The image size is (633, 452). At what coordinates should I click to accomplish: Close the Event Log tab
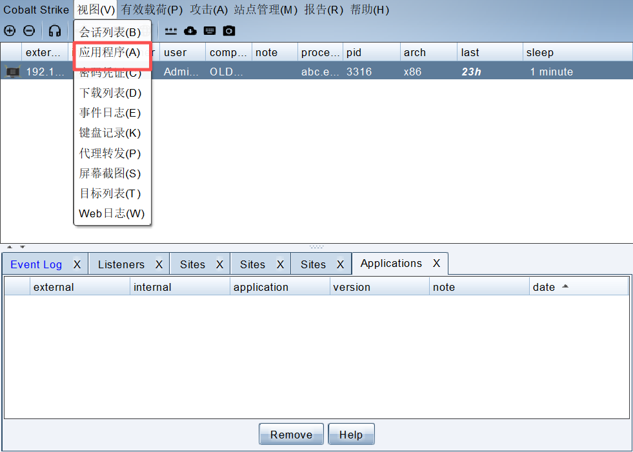point(77,265)
